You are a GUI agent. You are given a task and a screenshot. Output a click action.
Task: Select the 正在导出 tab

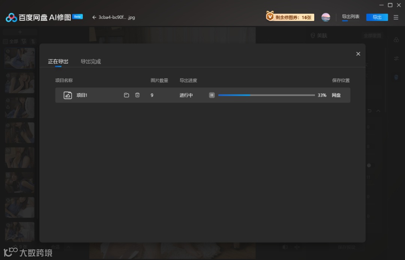tap(58, 61)
